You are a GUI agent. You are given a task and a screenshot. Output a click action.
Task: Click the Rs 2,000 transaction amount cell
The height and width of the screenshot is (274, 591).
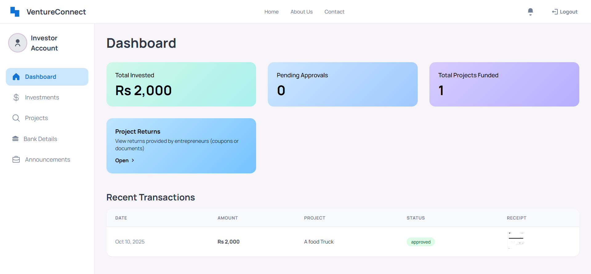(228, 242)
